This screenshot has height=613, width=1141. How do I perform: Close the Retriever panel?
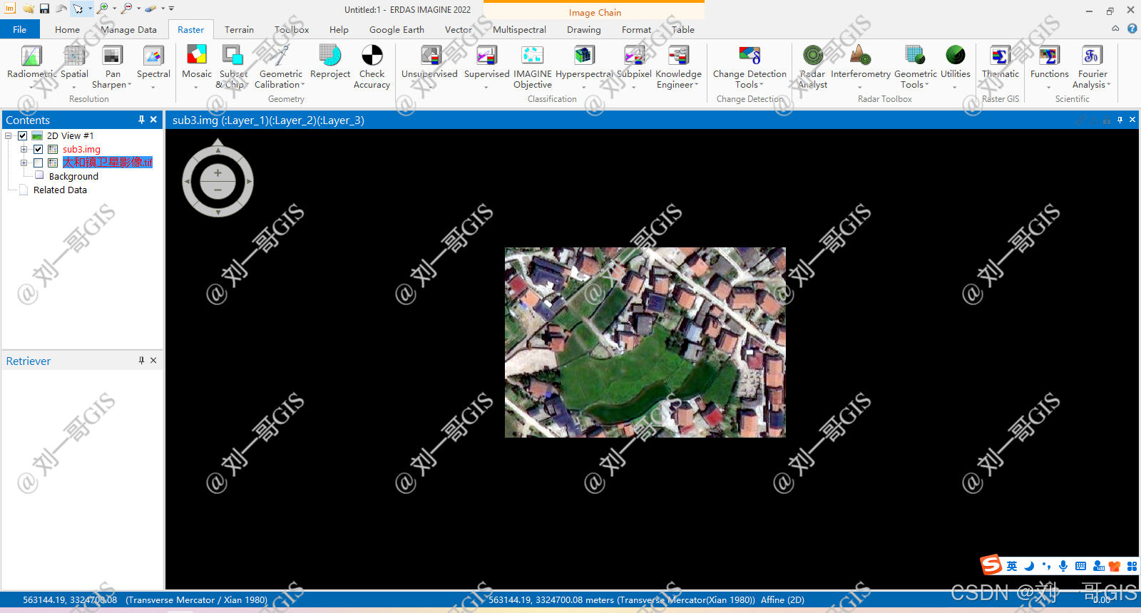[x=153, y=361]
